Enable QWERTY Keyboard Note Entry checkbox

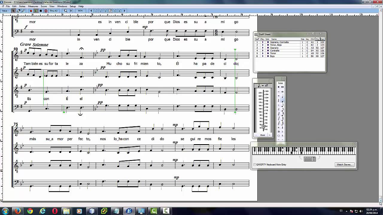point(255,165)
